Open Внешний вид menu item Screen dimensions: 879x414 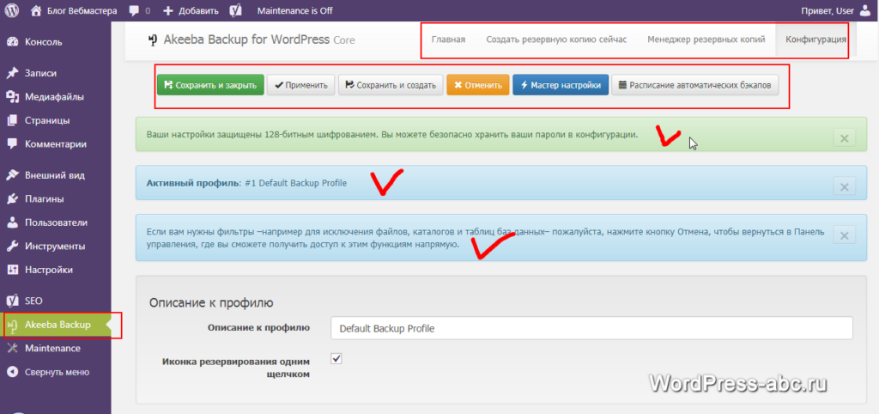56,175
